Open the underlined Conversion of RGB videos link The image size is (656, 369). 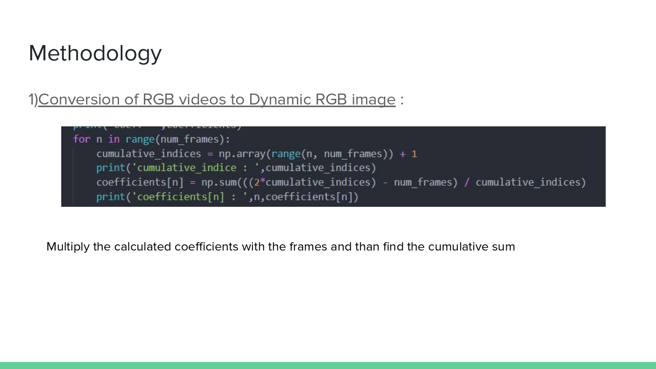217,99
